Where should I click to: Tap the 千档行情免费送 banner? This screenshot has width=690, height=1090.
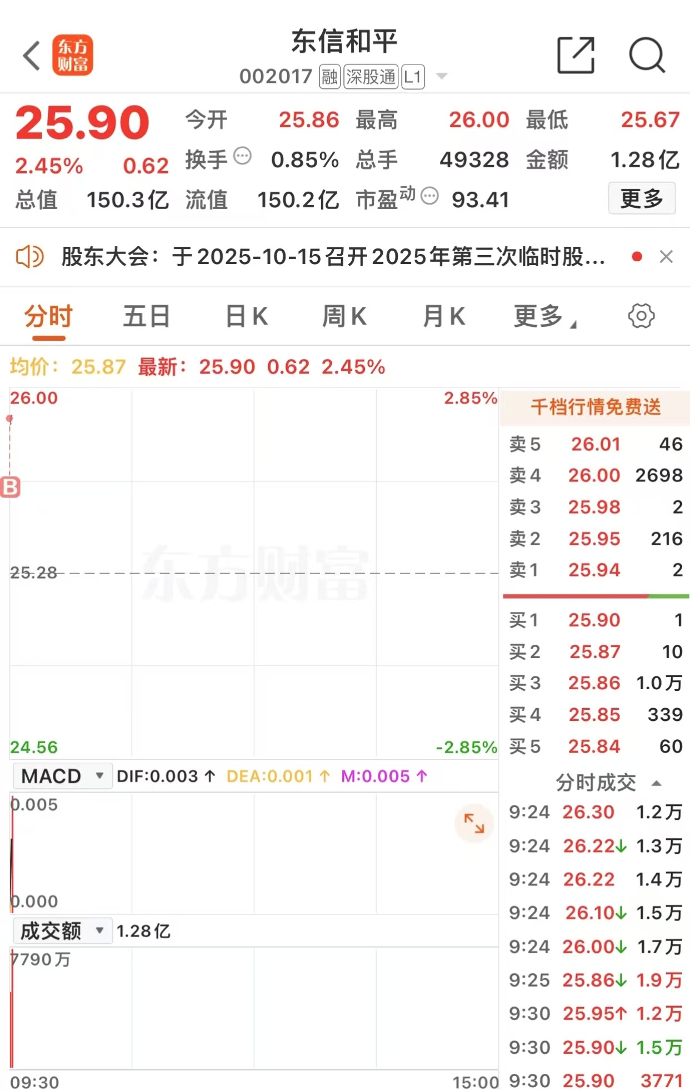tap(595, 407)
